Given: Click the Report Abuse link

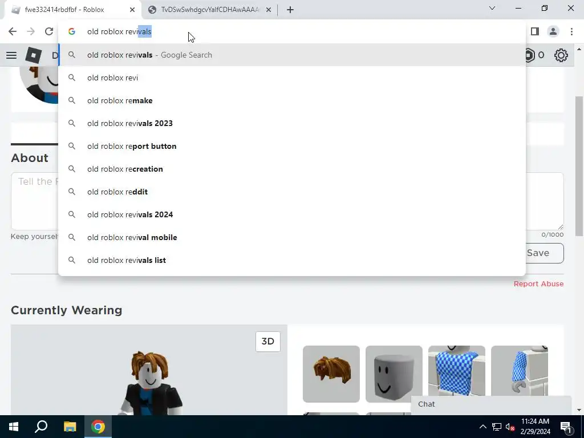Looking at the screenshot, I should pos(538,284).
